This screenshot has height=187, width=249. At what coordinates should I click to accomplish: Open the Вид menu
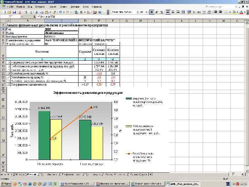(30, 7)
